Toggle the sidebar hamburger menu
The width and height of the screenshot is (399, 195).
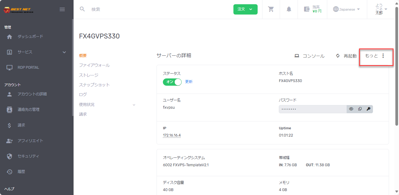click(62, 9)
